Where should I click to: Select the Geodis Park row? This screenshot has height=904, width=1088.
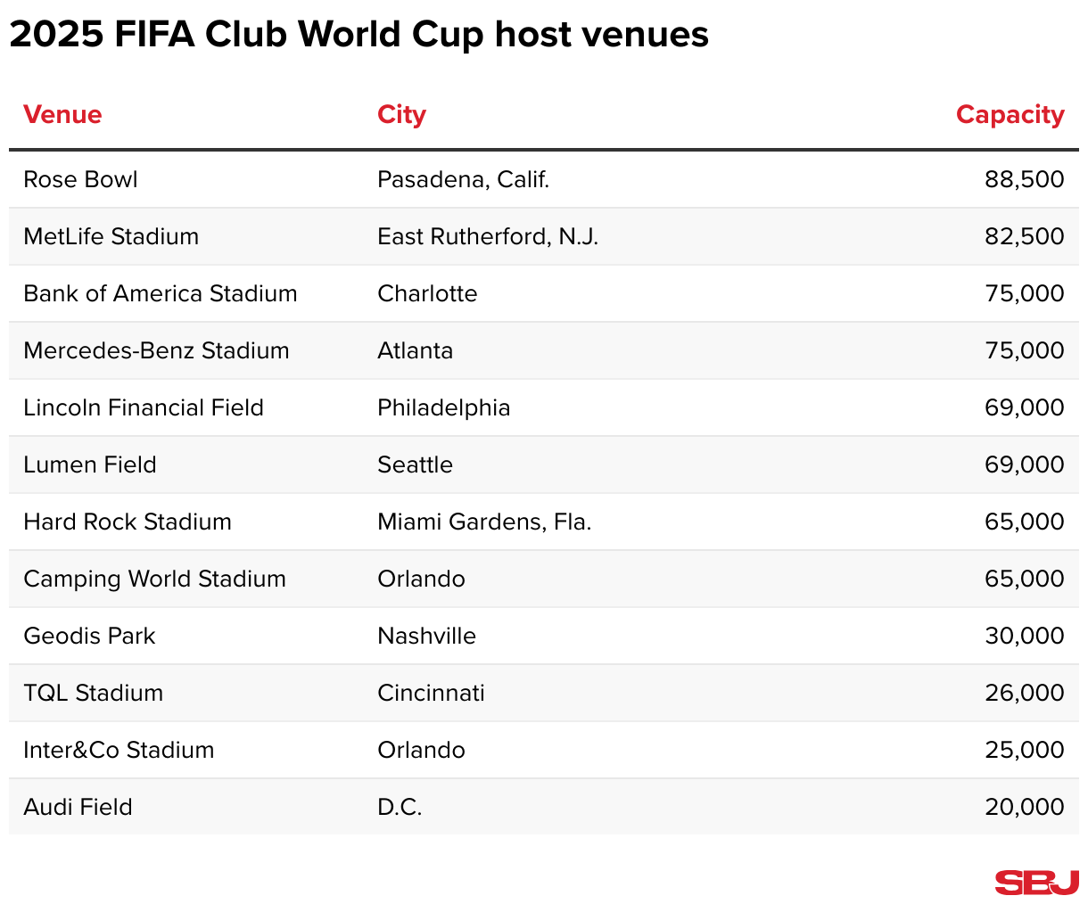click(89, 637)
